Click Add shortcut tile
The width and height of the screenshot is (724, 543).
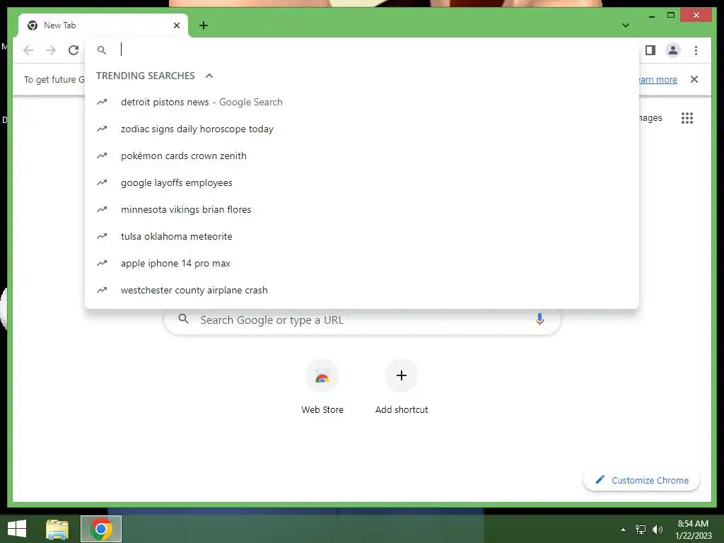tap(402, 387)
